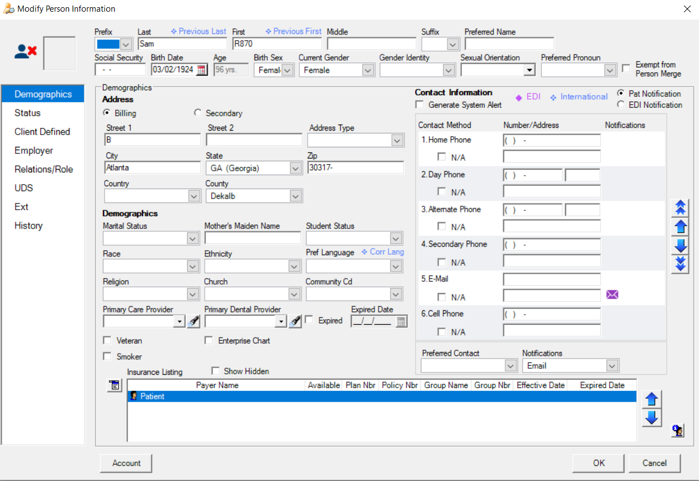Move insurance entry up arrow
Image resolution: width=699 pixels, height=481 pixels.
tap(652, 399)
